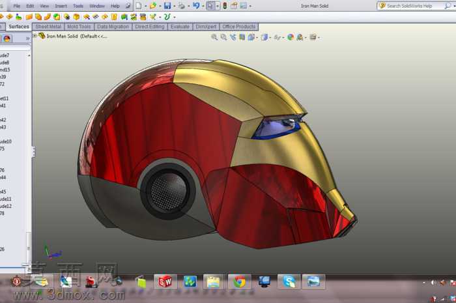Expand the Open file dropdown arrow
The height and width of the screenshot is (303, 456).
[160, 6]
